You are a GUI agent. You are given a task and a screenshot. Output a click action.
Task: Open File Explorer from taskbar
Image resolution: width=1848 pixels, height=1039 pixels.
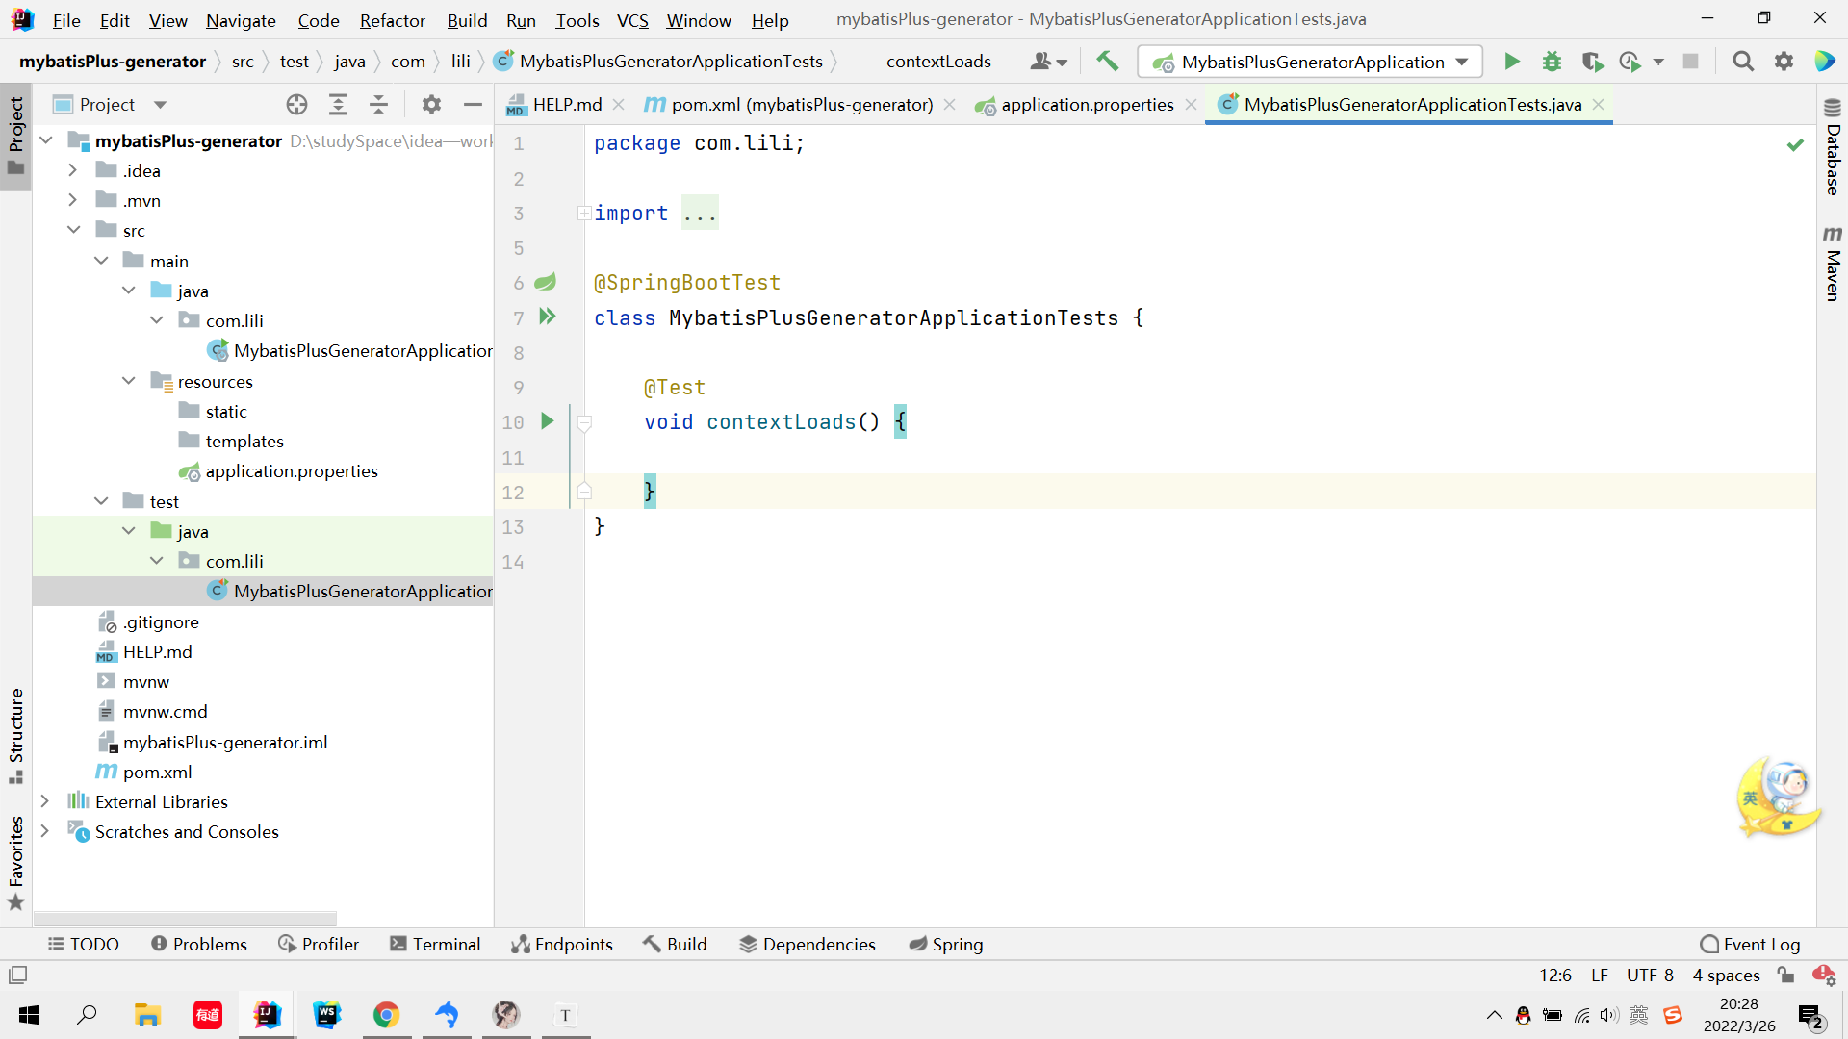[147, 1015]
